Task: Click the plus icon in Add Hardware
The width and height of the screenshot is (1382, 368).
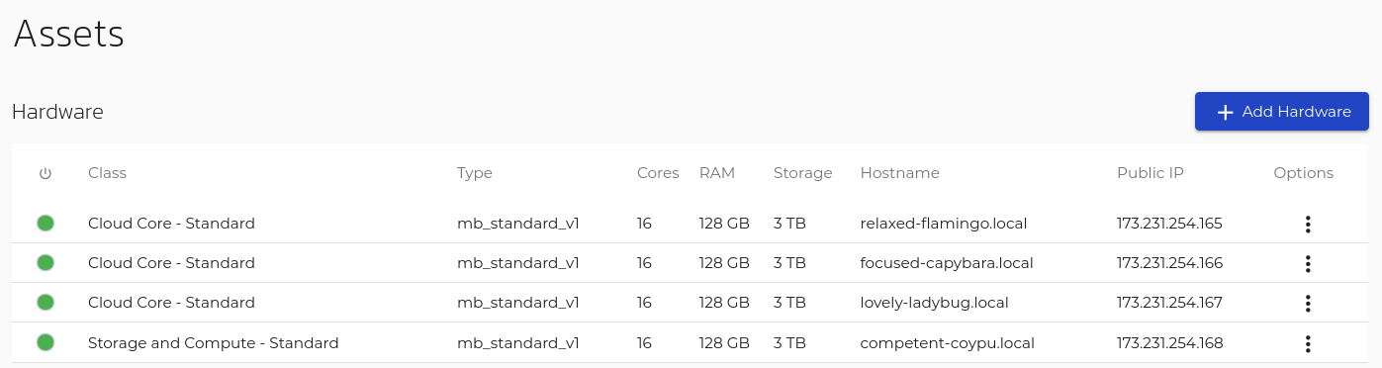Action: tap(1225, 113)
